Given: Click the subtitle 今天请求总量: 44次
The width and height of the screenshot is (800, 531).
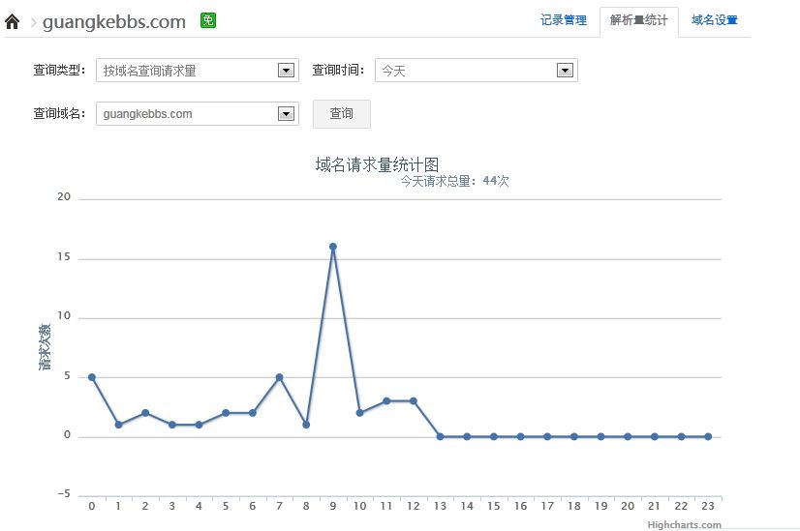Looking at the screenshot, I should (454, 182).
